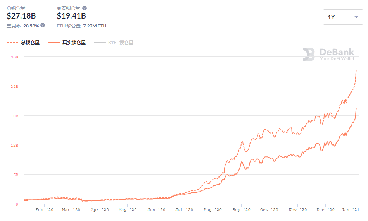Click the help icon next to 真实锁仓量
This screenshot has width=368, height=221.
tap(85, 8)
